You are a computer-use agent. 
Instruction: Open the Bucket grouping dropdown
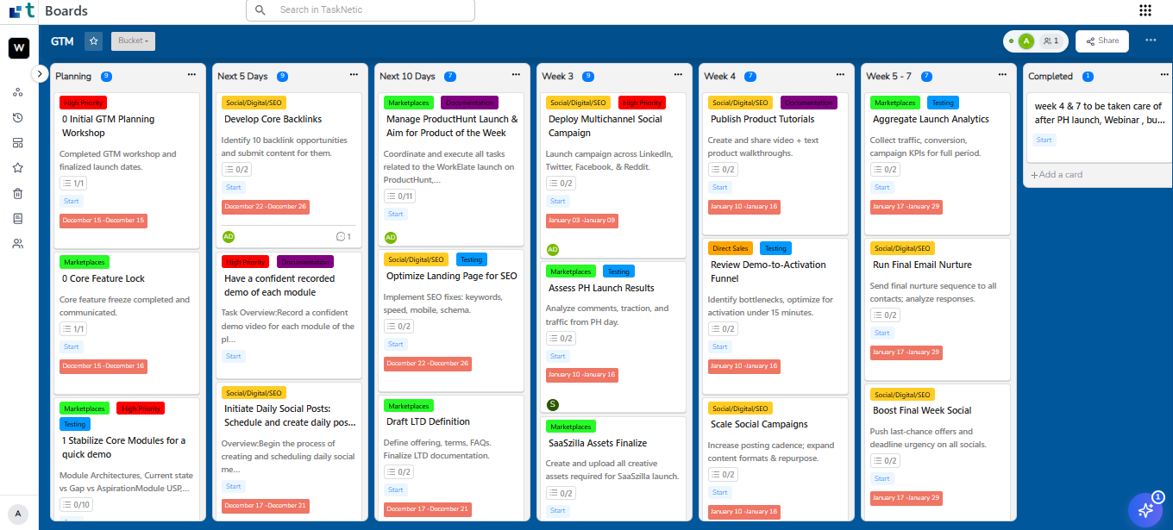tap(134, 41)
